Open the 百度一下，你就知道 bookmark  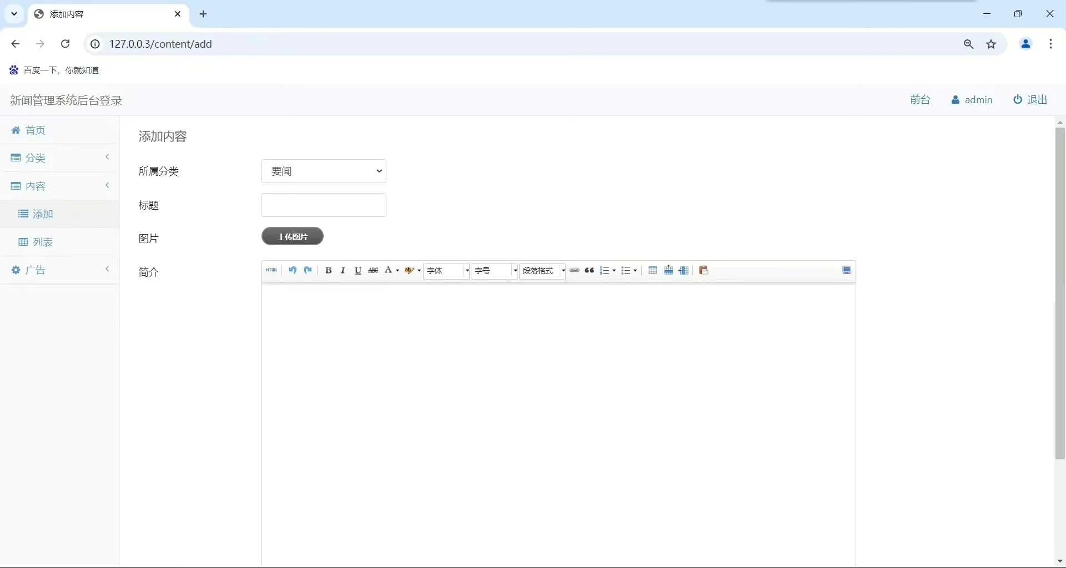[x=54, y=70]
